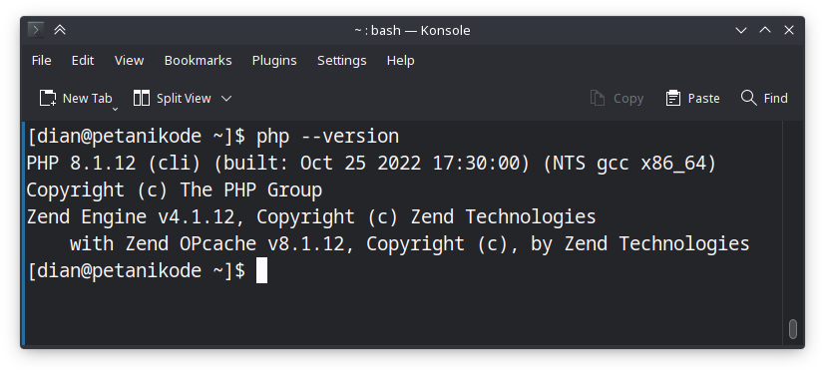
Task: Click the Paste clipboard icon
Action: [x=673, y=98]
